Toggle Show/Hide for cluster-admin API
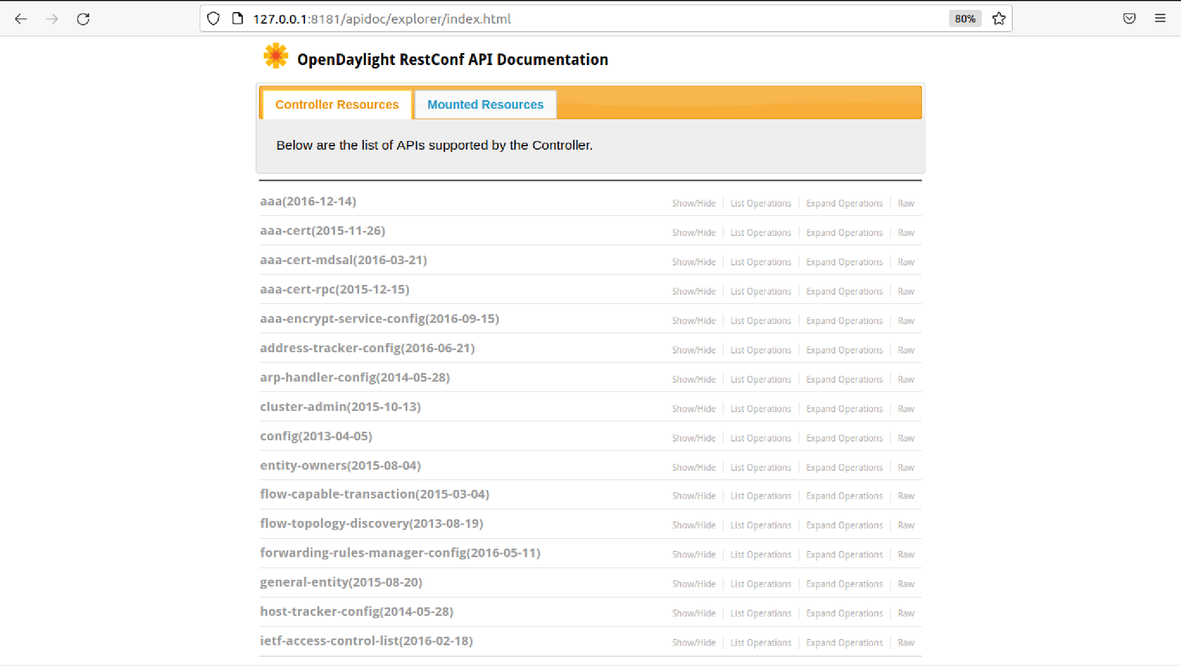This screenshot has width=1181, height=666. 694,409
